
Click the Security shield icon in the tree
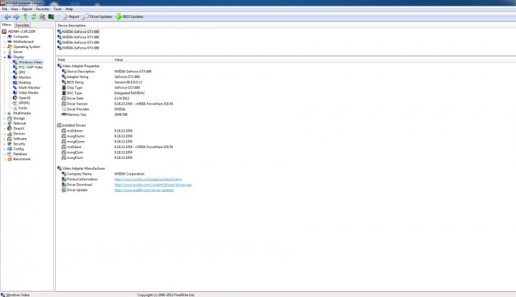[9, 144]
